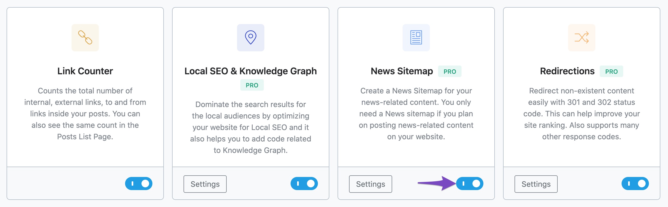Open Redirections Settings button
Screen dimensions: 668x207
[536, 184]
